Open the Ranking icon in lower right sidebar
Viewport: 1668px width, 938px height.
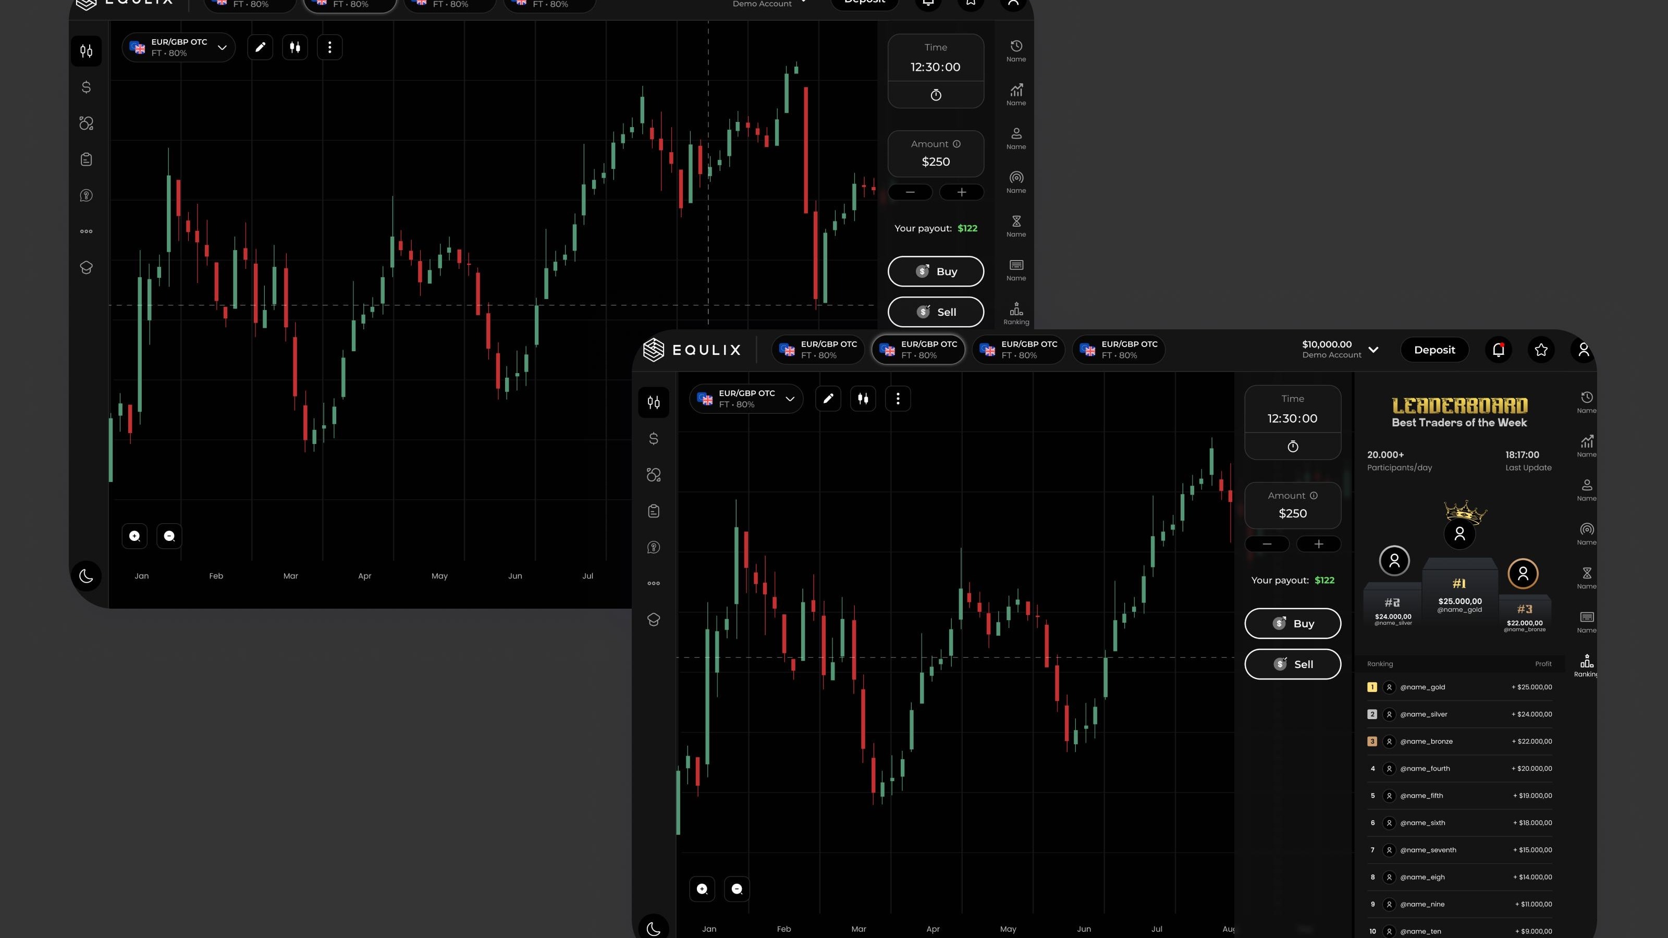pos(1586,664)
